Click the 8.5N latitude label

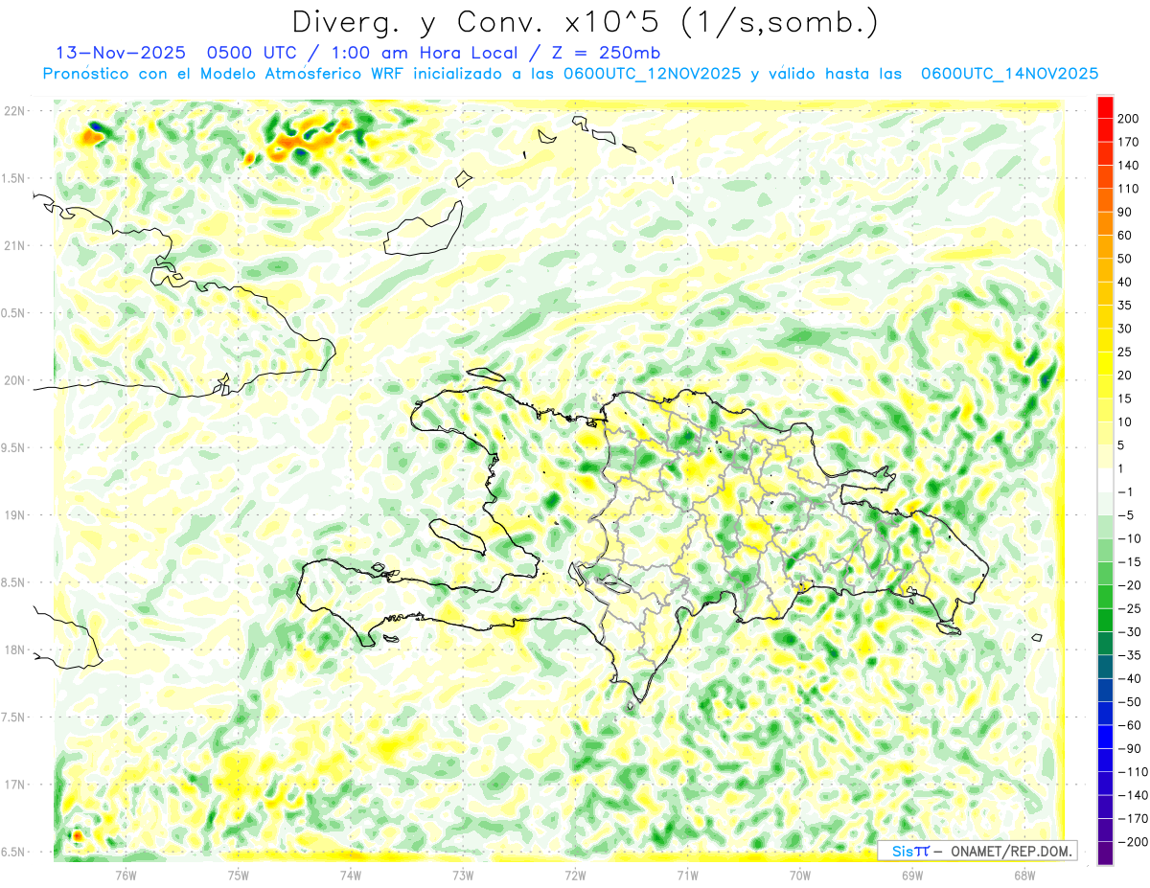click(x=14, y=582)
